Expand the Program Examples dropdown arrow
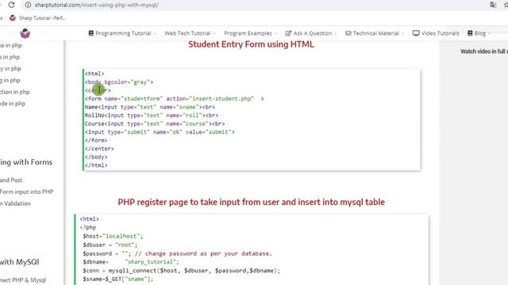This screenshot has height=285, width=508. click(x=275, y=33)
